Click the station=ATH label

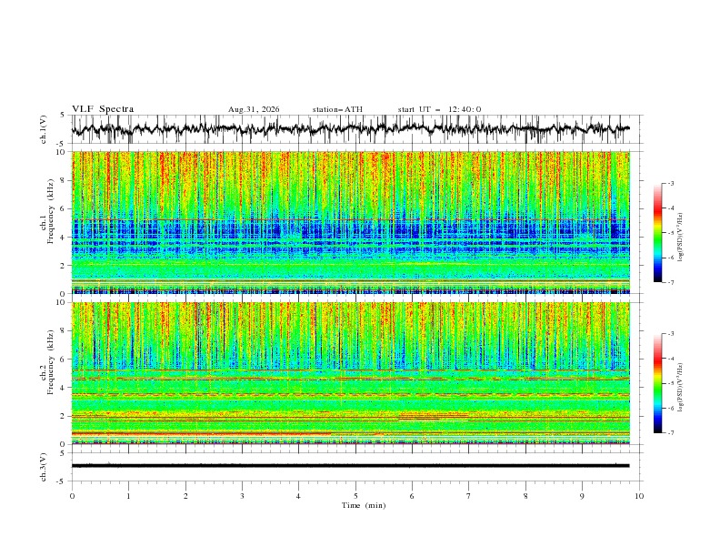[337, 109]
